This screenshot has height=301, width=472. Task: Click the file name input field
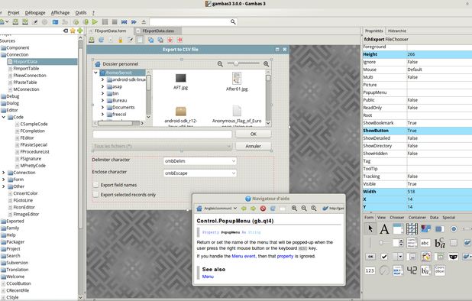click(x=162, y=134)
